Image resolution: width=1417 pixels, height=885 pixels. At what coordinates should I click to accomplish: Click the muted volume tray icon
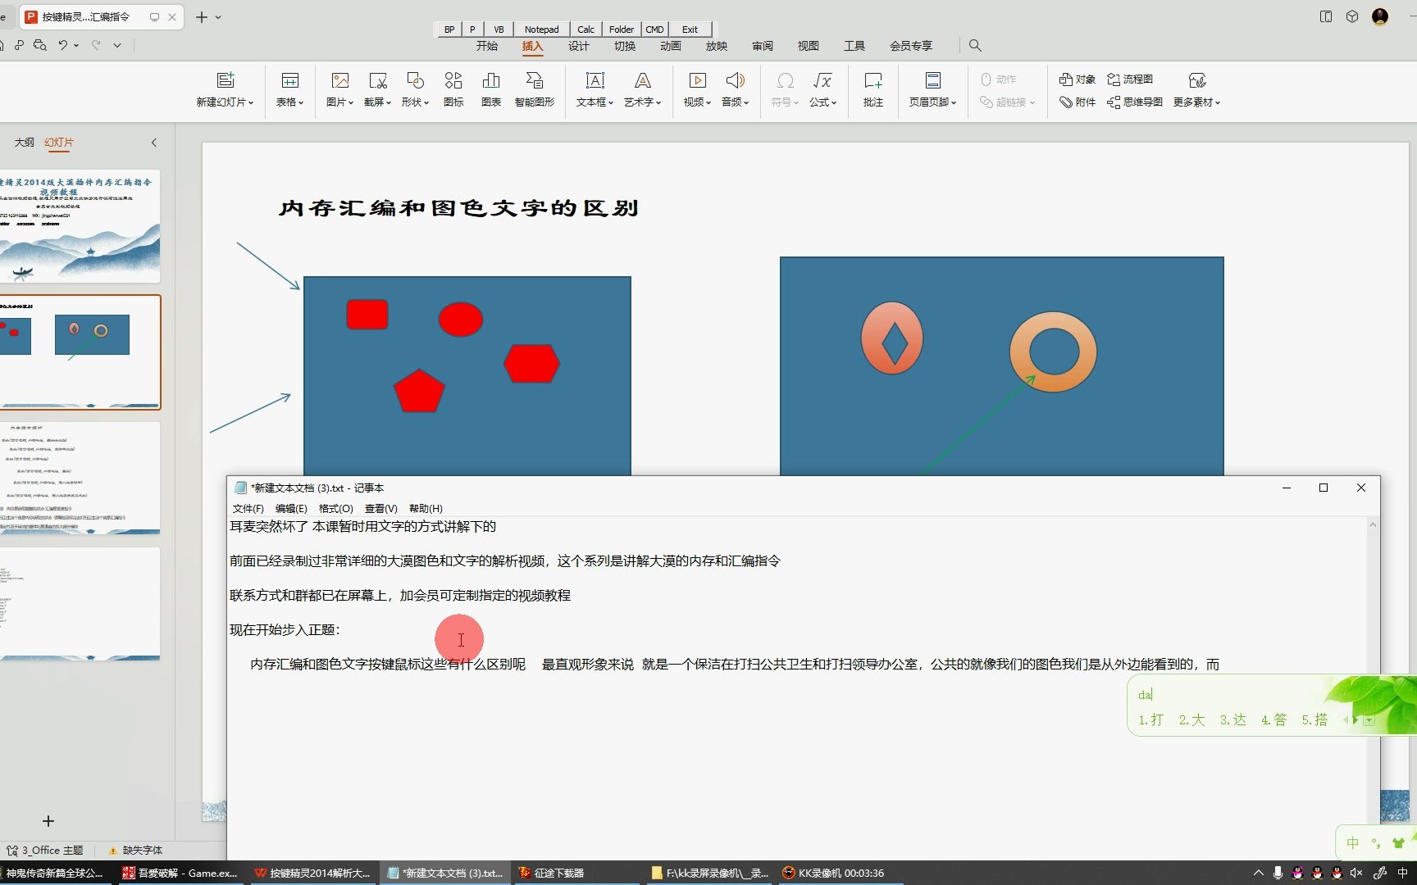[x=1356, y=874]
